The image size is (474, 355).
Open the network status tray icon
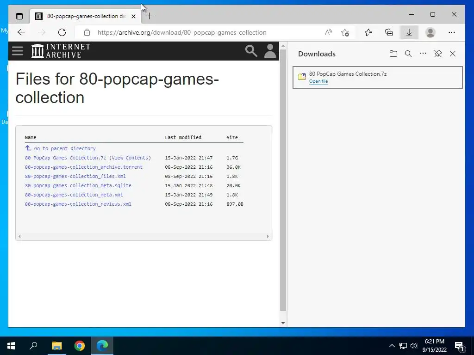[403, 346]
